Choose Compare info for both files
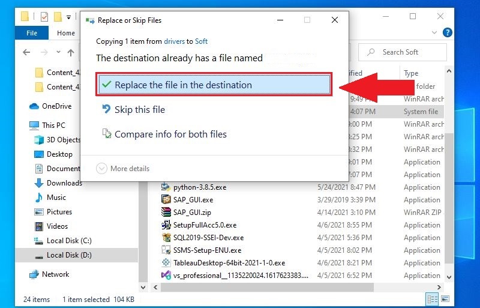 pyautogui.click(x=170, y=134)
